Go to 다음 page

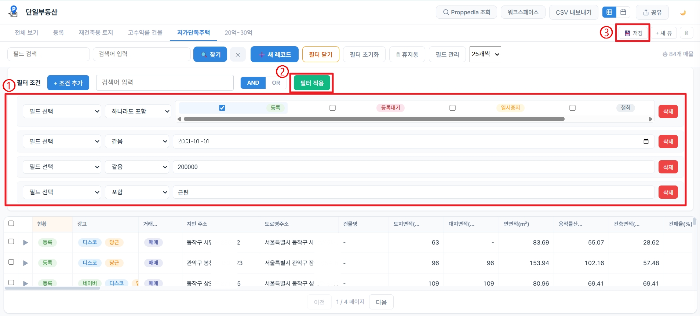[381, 302]
